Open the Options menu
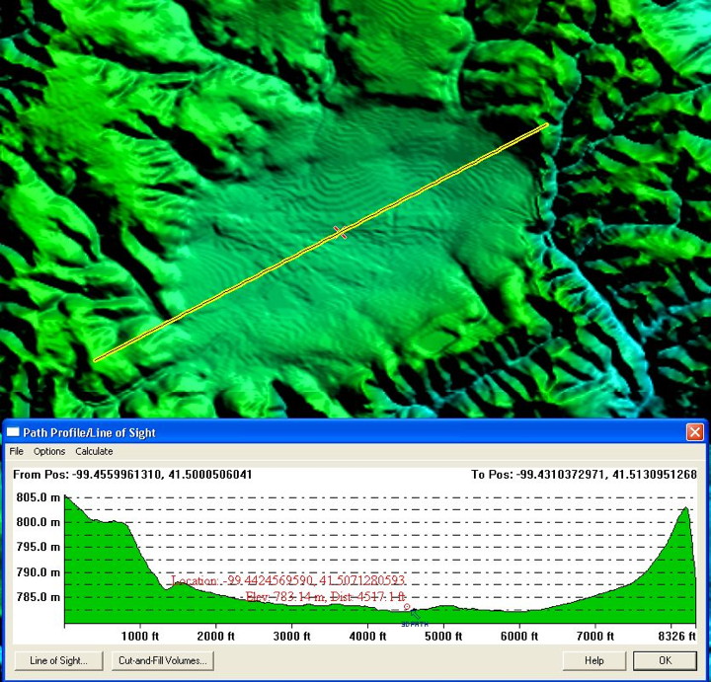The image size is (711, 682). [x=49, y=451]
